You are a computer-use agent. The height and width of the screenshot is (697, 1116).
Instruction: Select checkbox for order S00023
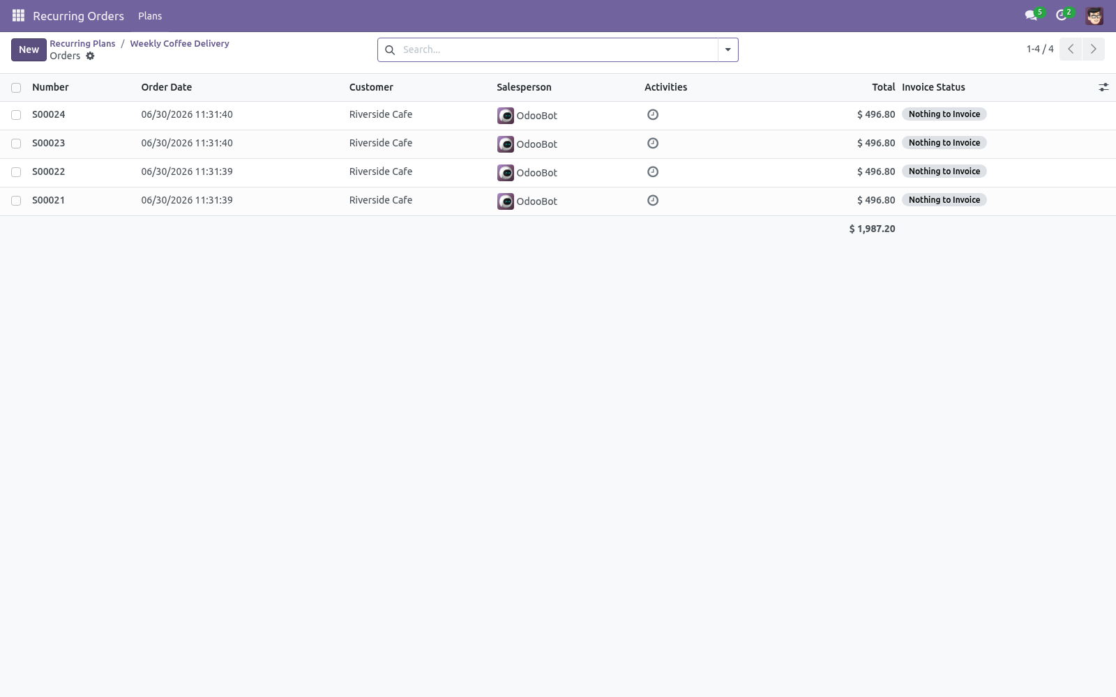[16, 144]
